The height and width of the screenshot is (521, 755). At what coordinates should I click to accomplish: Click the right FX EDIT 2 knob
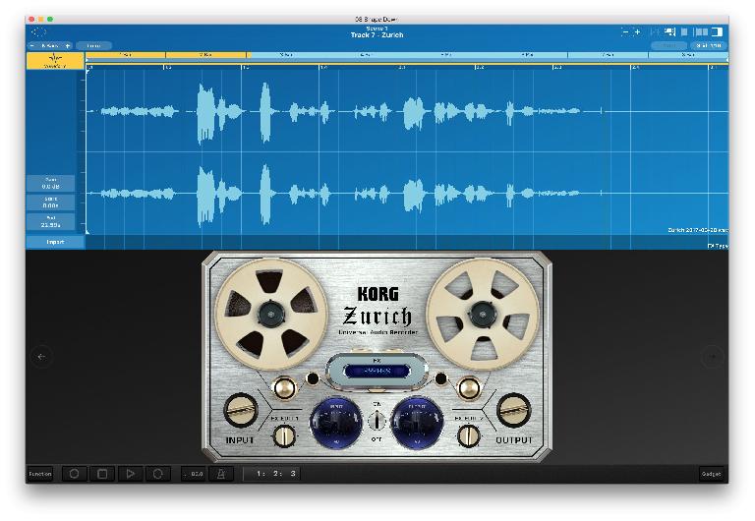pyautogui.click(x=469, y=435)
